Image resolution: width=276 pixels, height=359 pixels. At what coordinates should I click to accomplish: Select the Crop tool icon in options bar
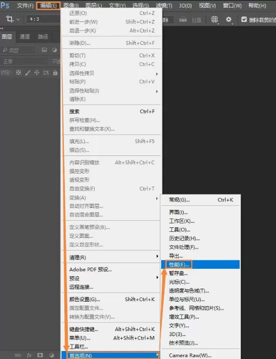9,19
